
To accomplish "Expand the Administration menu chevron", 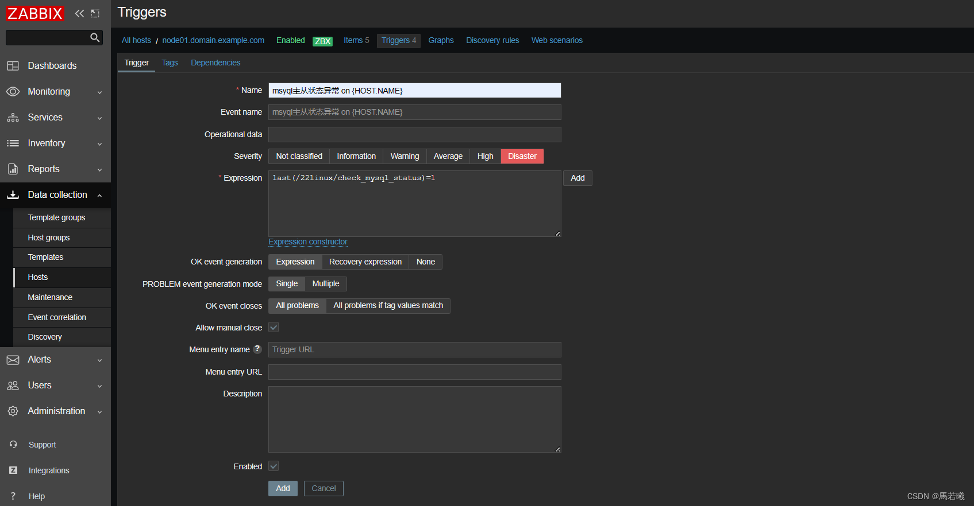I will coord(99,412).
